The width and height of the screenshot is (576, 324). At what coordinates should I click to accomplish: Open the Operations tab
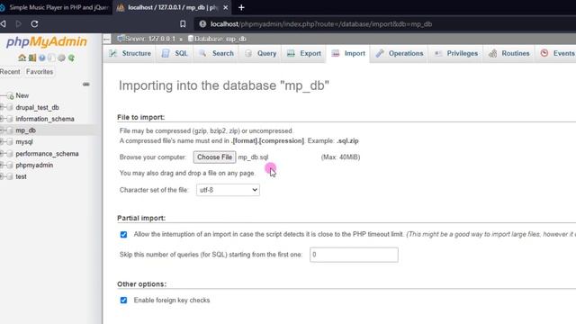(x=399, y=54)
